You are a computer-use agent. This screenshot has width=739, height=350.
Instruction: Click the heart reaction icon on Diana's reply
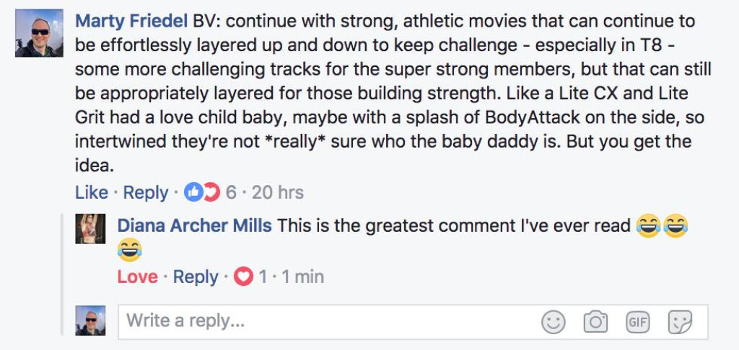(x=244, y=277)
